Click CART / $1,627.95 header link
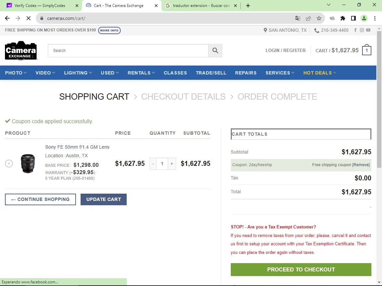The width and height of the screenshot is (382, 286). (337, 50)
